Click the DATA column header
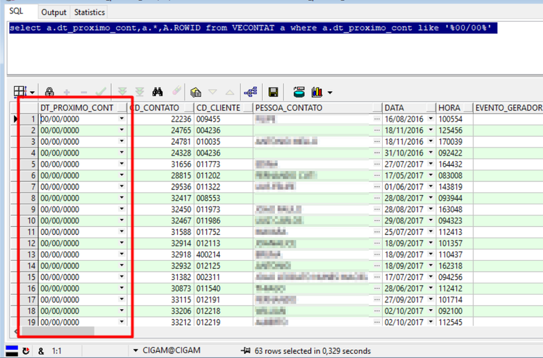Image resolution: width=543 pixels, height=358 pixels. pos(394,108)
